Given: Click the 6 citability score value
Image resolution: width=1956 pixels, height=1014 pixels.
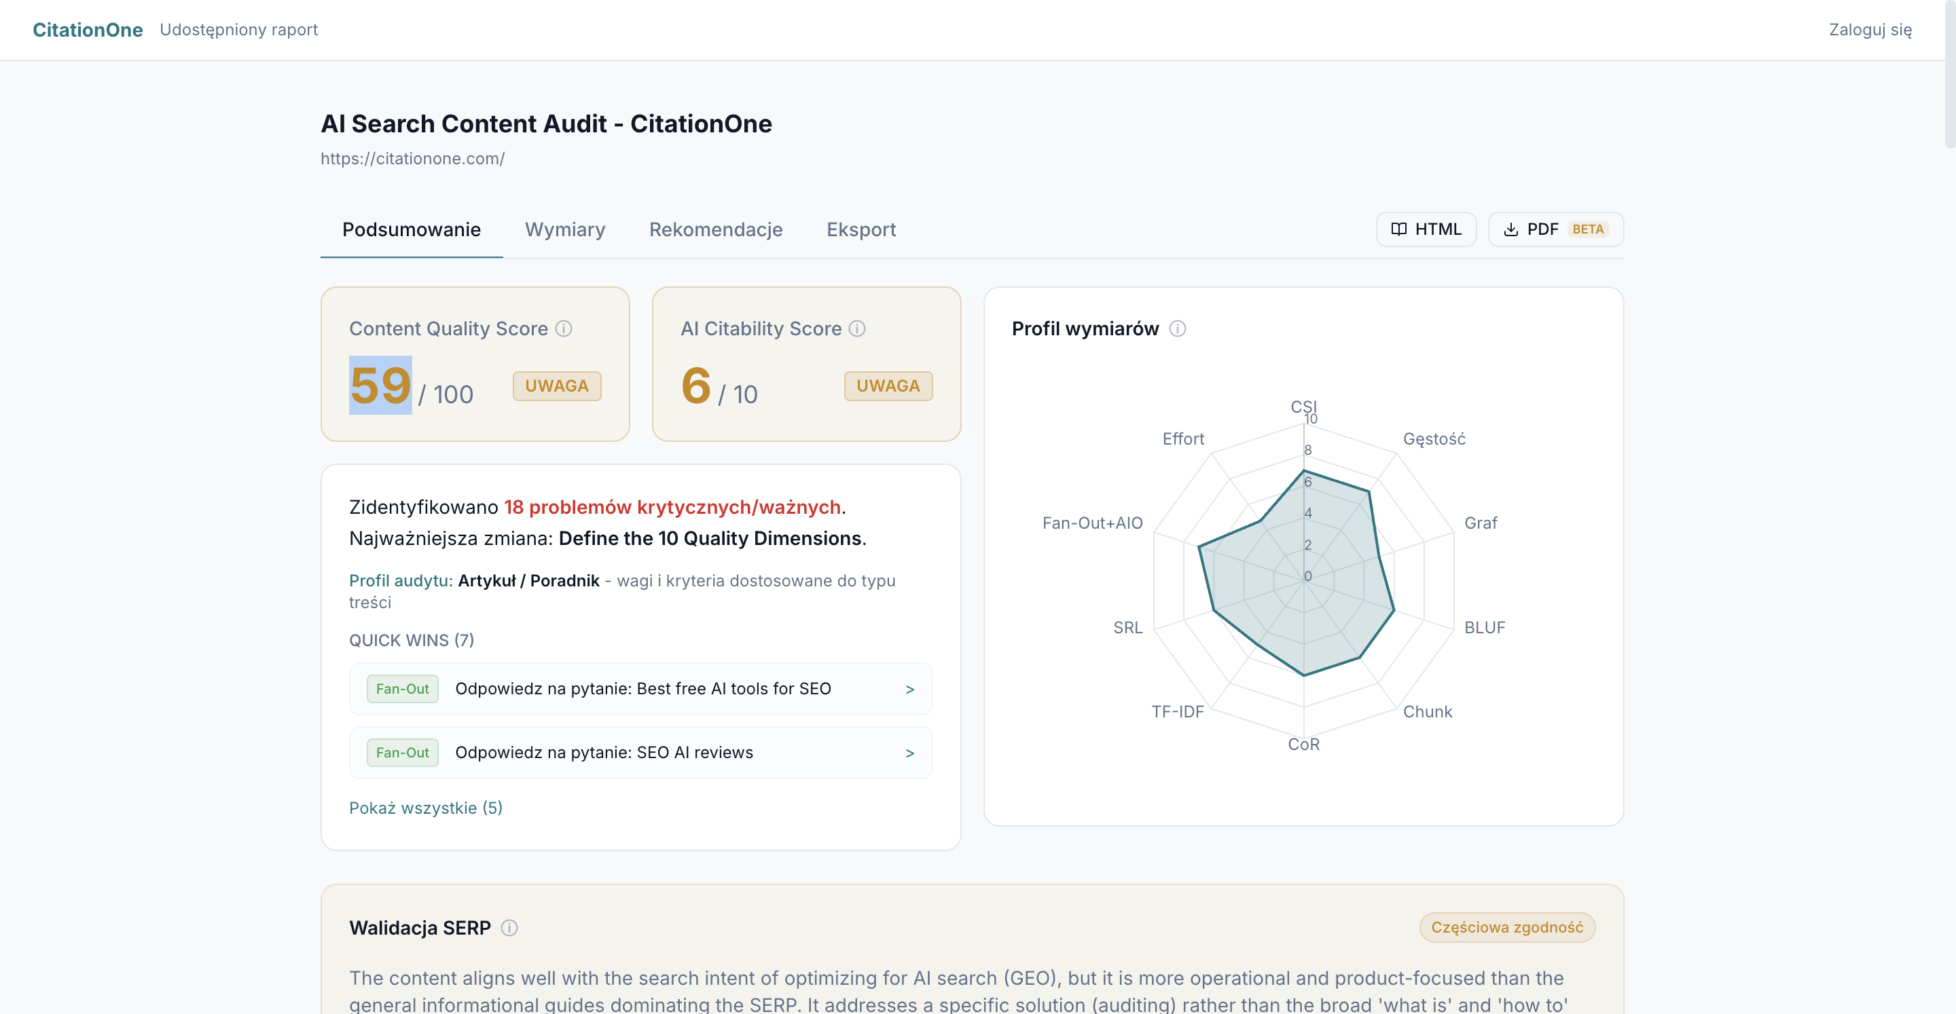Looking at the screenshot, I should [x=695, y=386].
